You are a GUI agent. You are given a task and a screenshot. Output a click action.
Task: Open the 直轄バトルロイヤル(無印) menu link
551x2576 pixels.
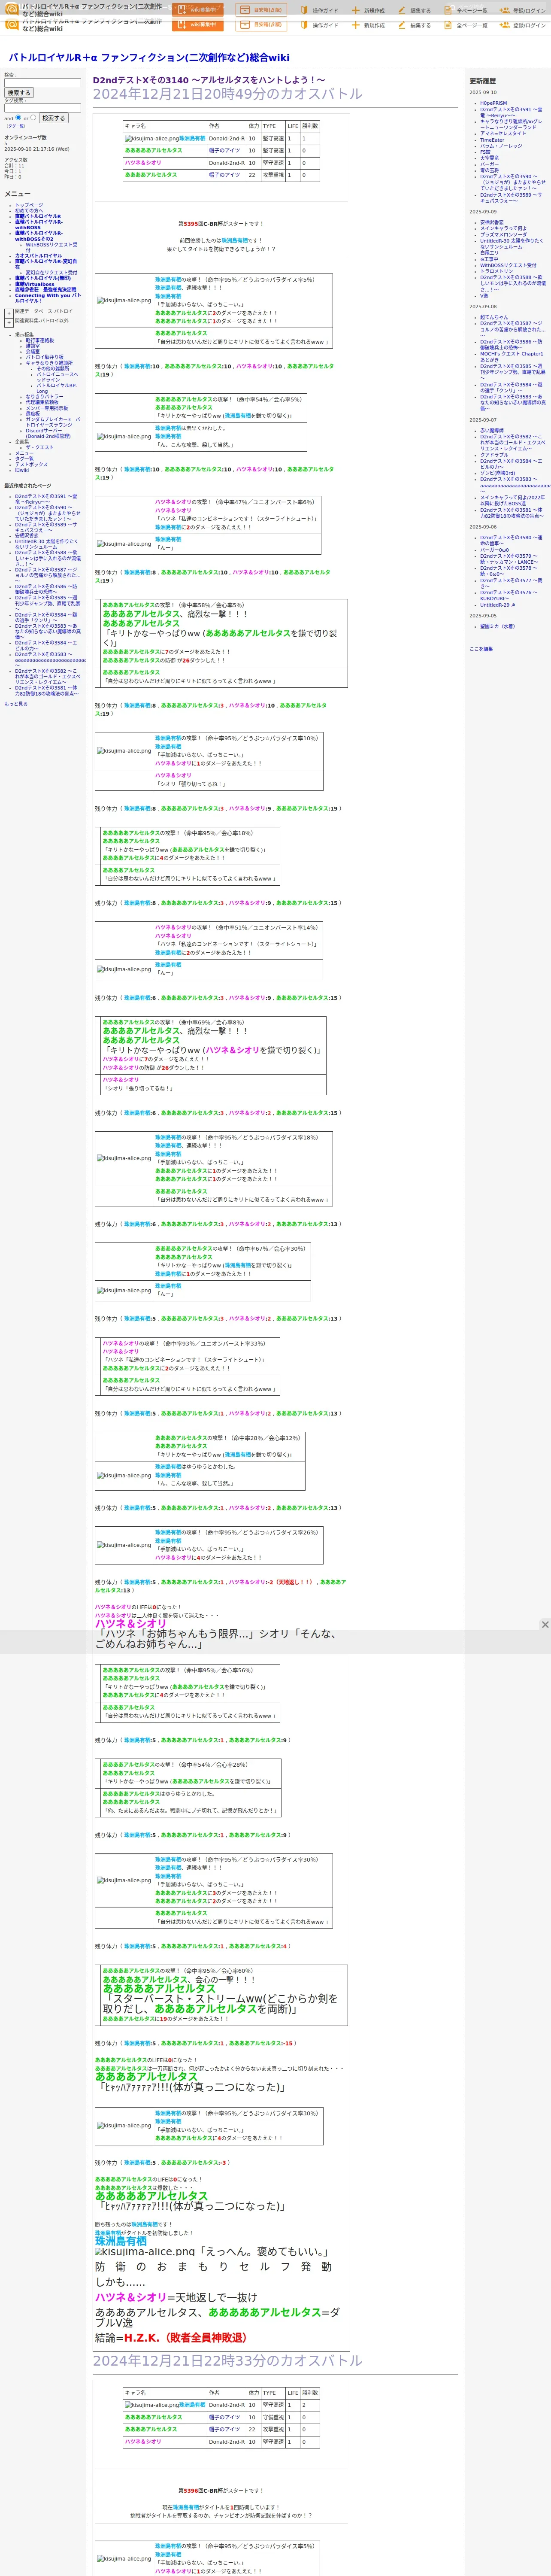coord(43,278)
